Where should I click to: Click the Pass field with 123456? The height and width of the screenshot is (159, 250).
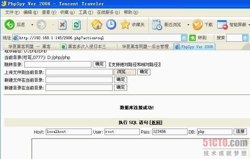click(169, 132)
